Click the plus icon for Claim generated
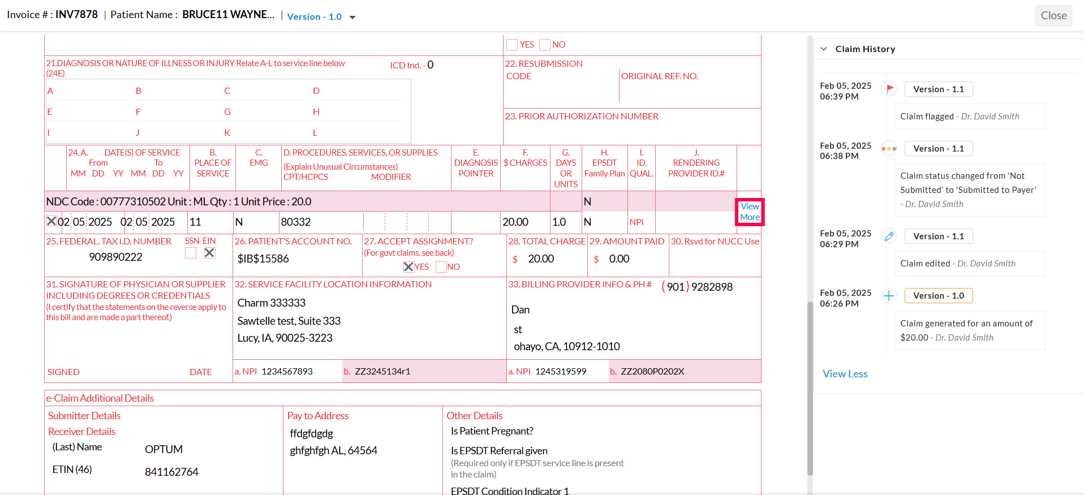Viewport: 1084px width, 495px height. pyautogui.click(x=889, y=296)
